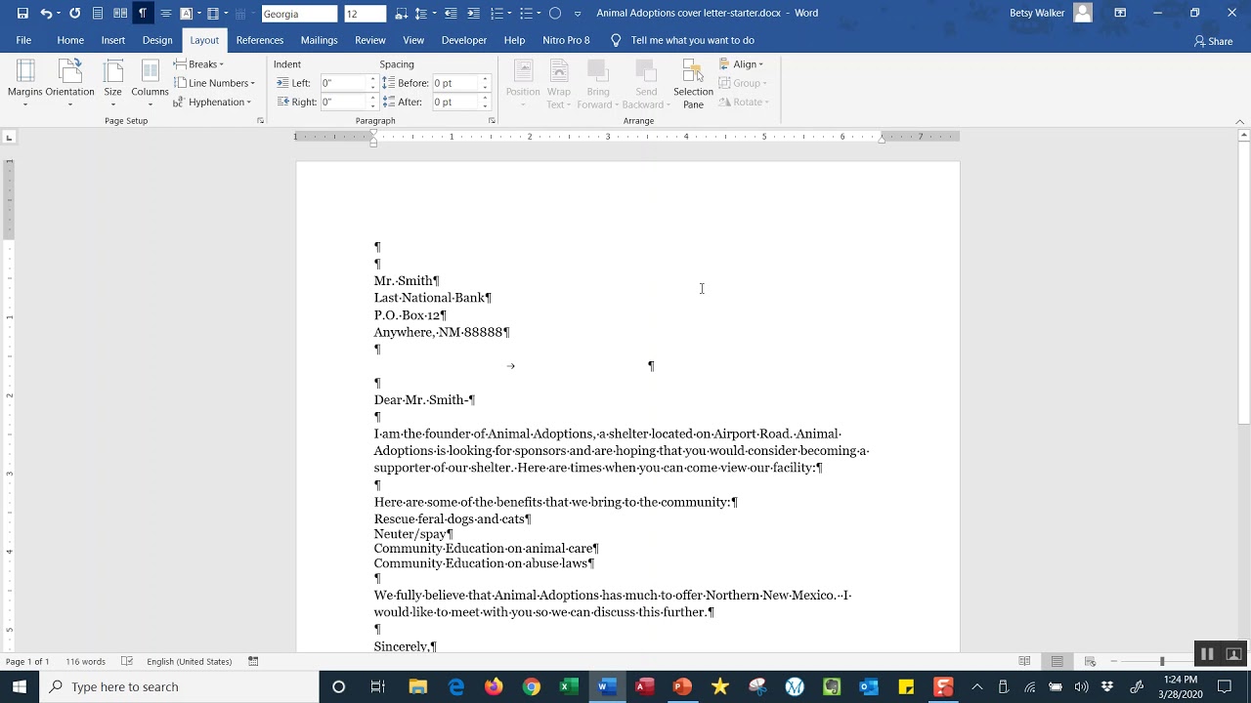
Task: Click increase indent icon in quick access
Action: (473, 13)
